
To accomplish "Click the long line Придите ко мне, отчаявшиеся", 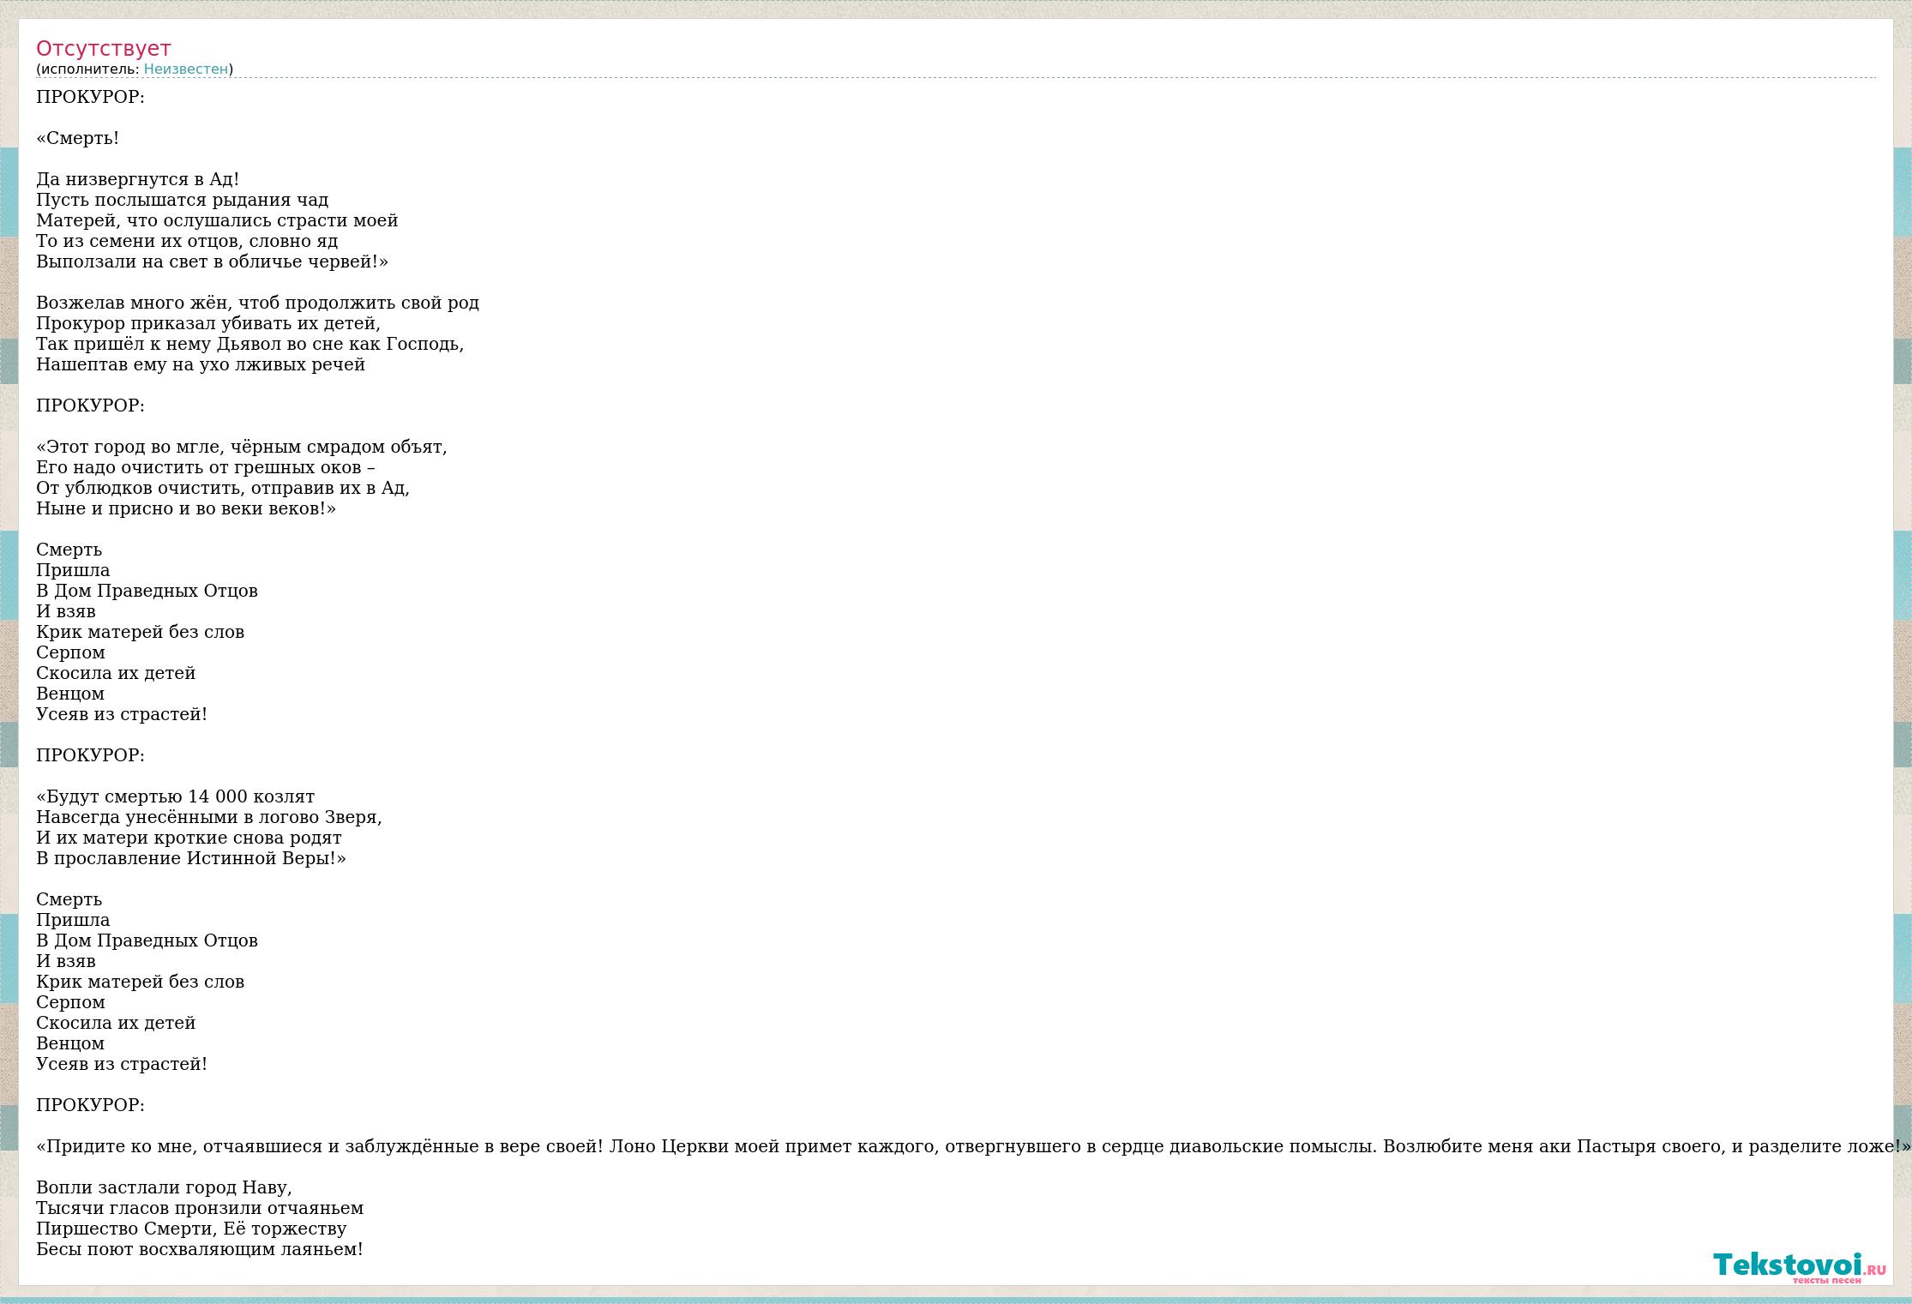I will [973, 1146].
